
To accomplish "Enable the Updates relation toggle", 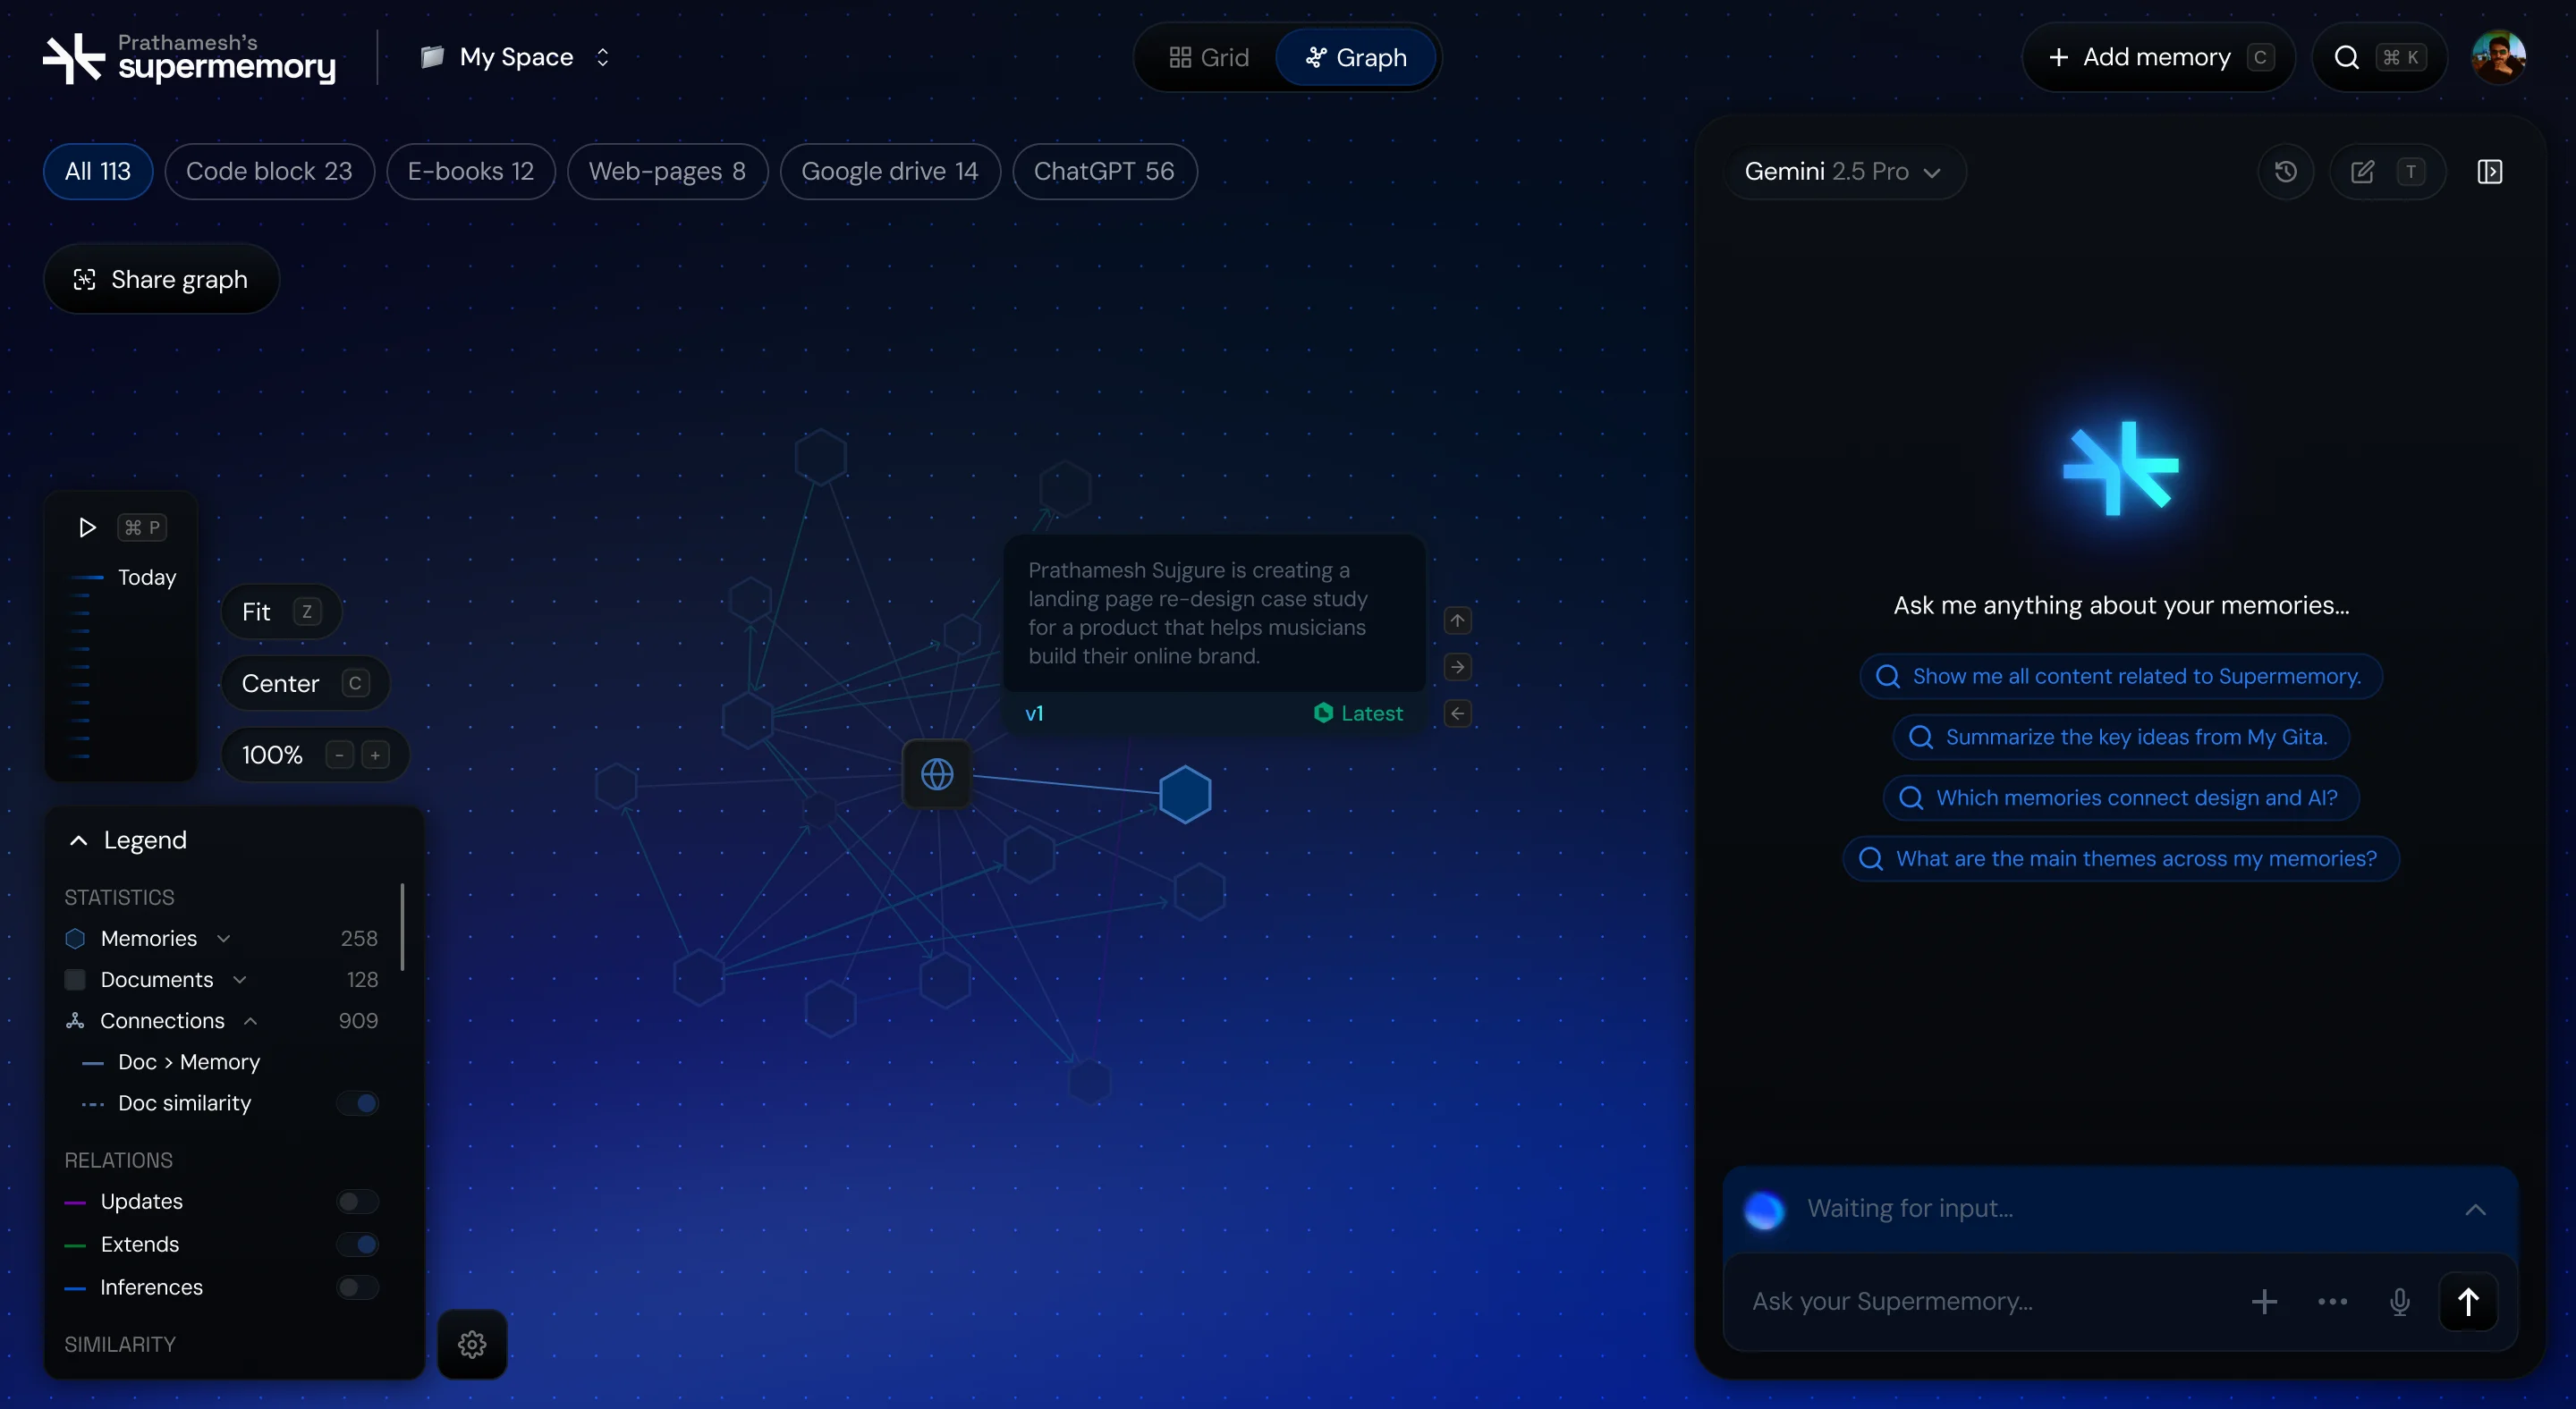I will (x=355, y=1202).
